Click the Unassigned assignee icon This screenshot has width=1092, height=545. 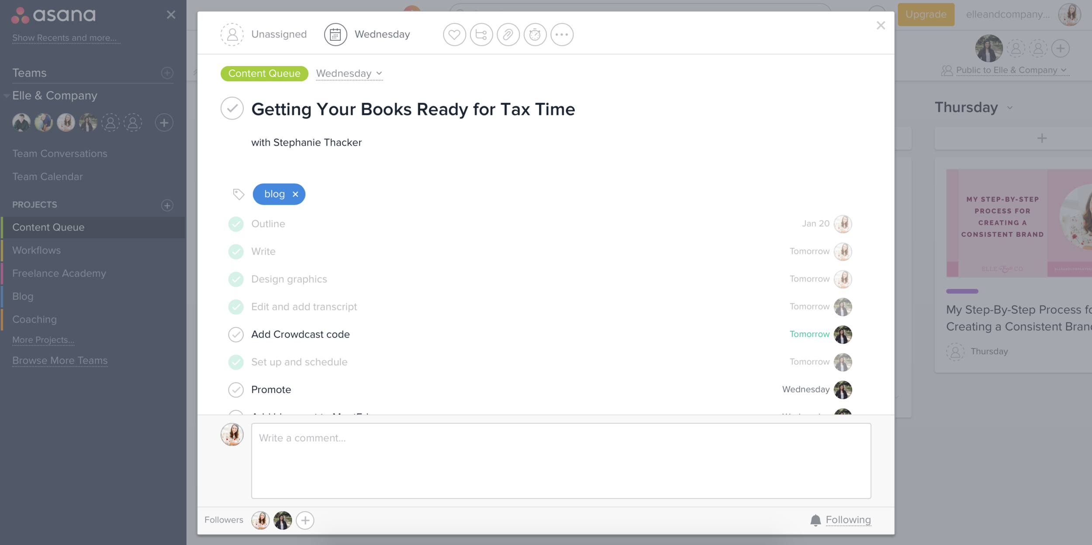pos(232,35)
